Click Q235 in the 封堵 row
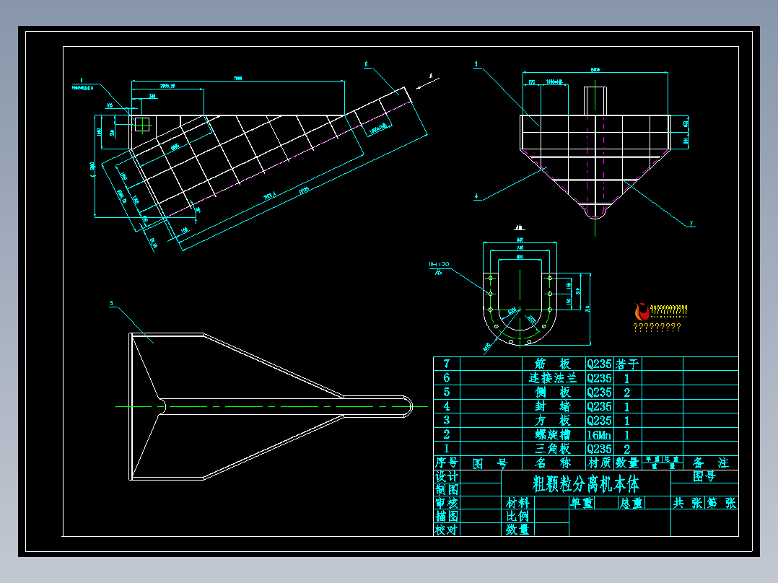The width and height of the screenshot is (778, 583). (599, 406)
